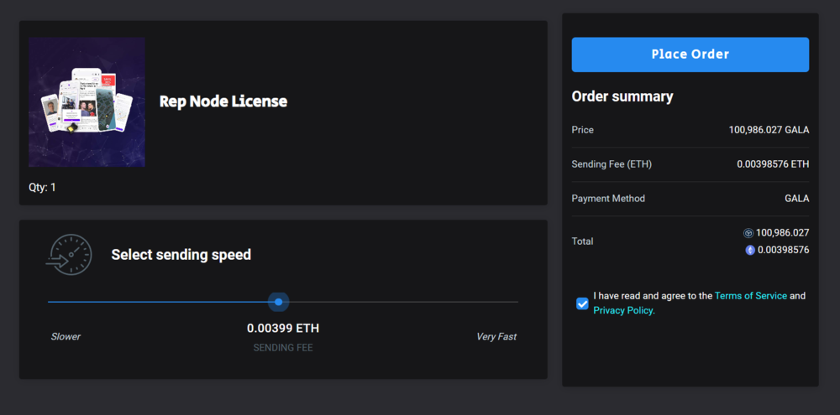The width and height of the screenshot is (840, 415).
Task: Open the Terms of Service link
Action: pyautogui.click(x=750, y=296)
